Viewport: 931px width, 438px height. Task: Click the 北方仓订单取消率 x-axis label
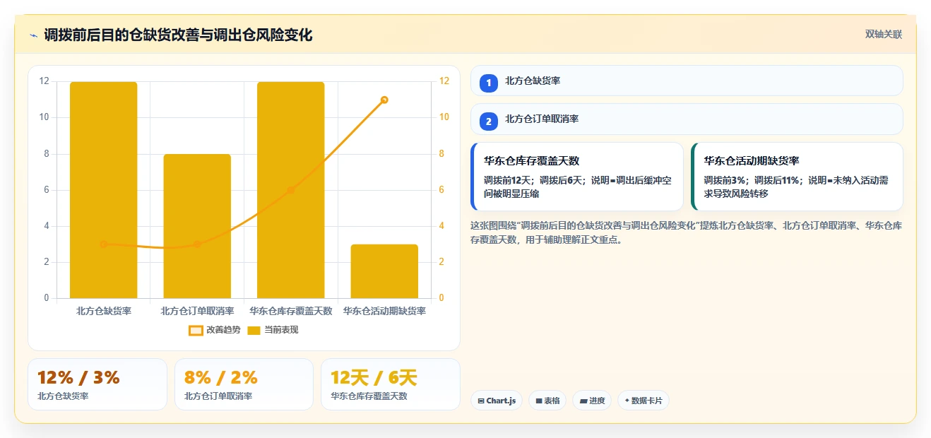click(197, 311)
